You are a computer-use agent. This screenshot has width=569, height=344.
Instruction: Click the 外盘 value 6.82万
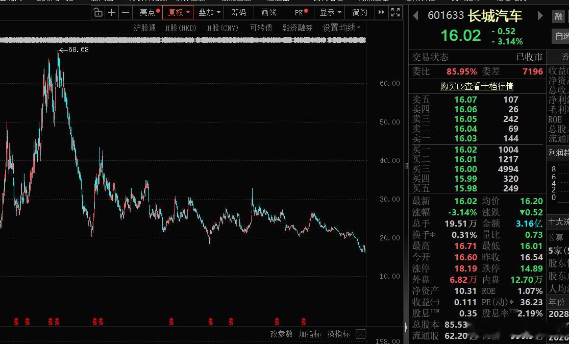[463, 280]
